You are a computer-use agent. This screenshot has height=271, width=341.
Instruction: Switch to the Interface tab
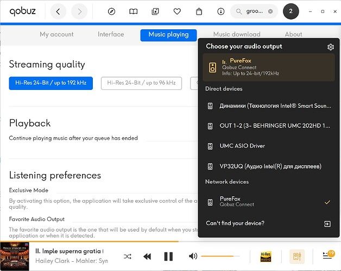[x=111, y=34]
